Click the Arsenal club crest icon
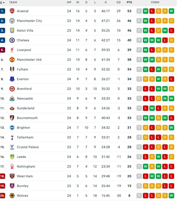 pyautogui.click(x=12, y=11)
